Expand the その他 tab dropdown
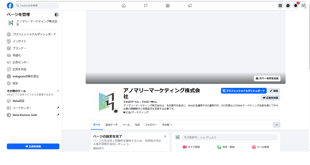The width and height of the screenshot is (310, 165). (167, 125)
